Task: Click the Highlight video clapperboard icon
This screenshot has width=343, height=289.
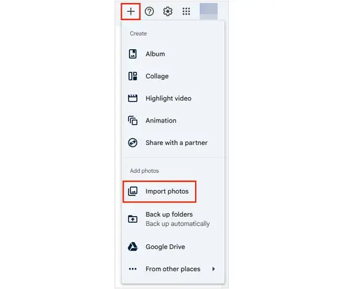Action: coord(132,98)
